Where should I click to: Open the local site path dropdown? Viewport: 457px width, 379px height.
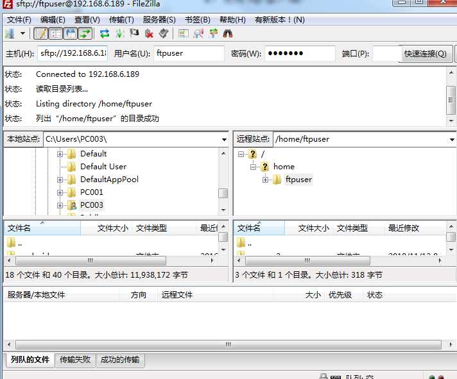224,139
